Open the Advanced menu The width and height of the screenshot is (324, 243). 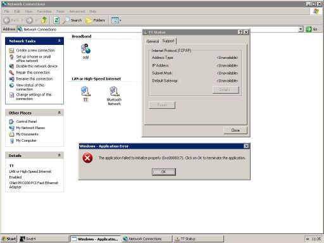tap(77, 11)
